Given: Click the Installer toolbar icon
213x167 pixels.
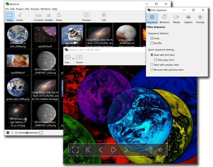Looking at the screenshot, I should pos(49,17).
